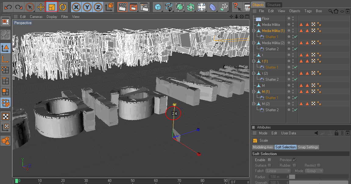Select the Scale tool
351x184 pixels.
pyautogui.click(x=52, y=7)
